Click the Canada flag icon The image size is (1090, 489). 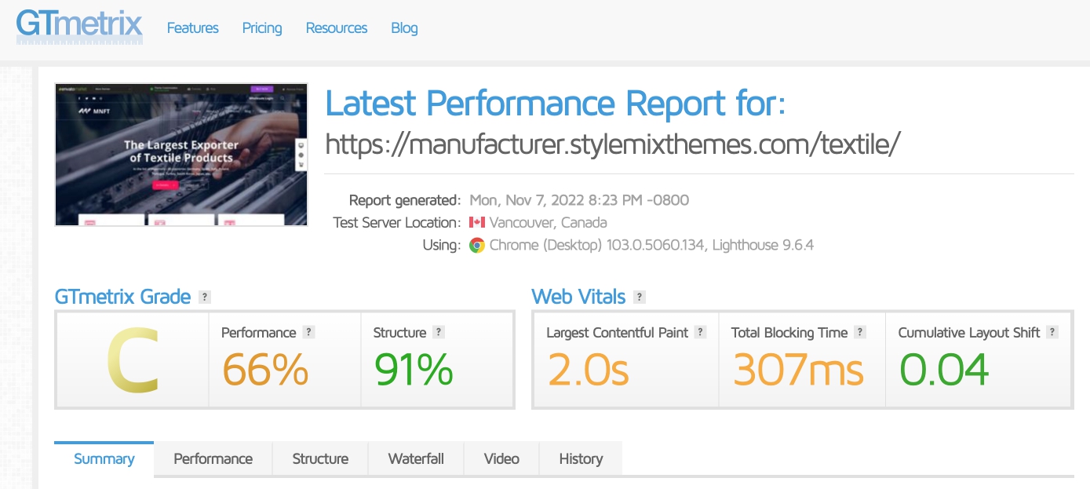477,222
